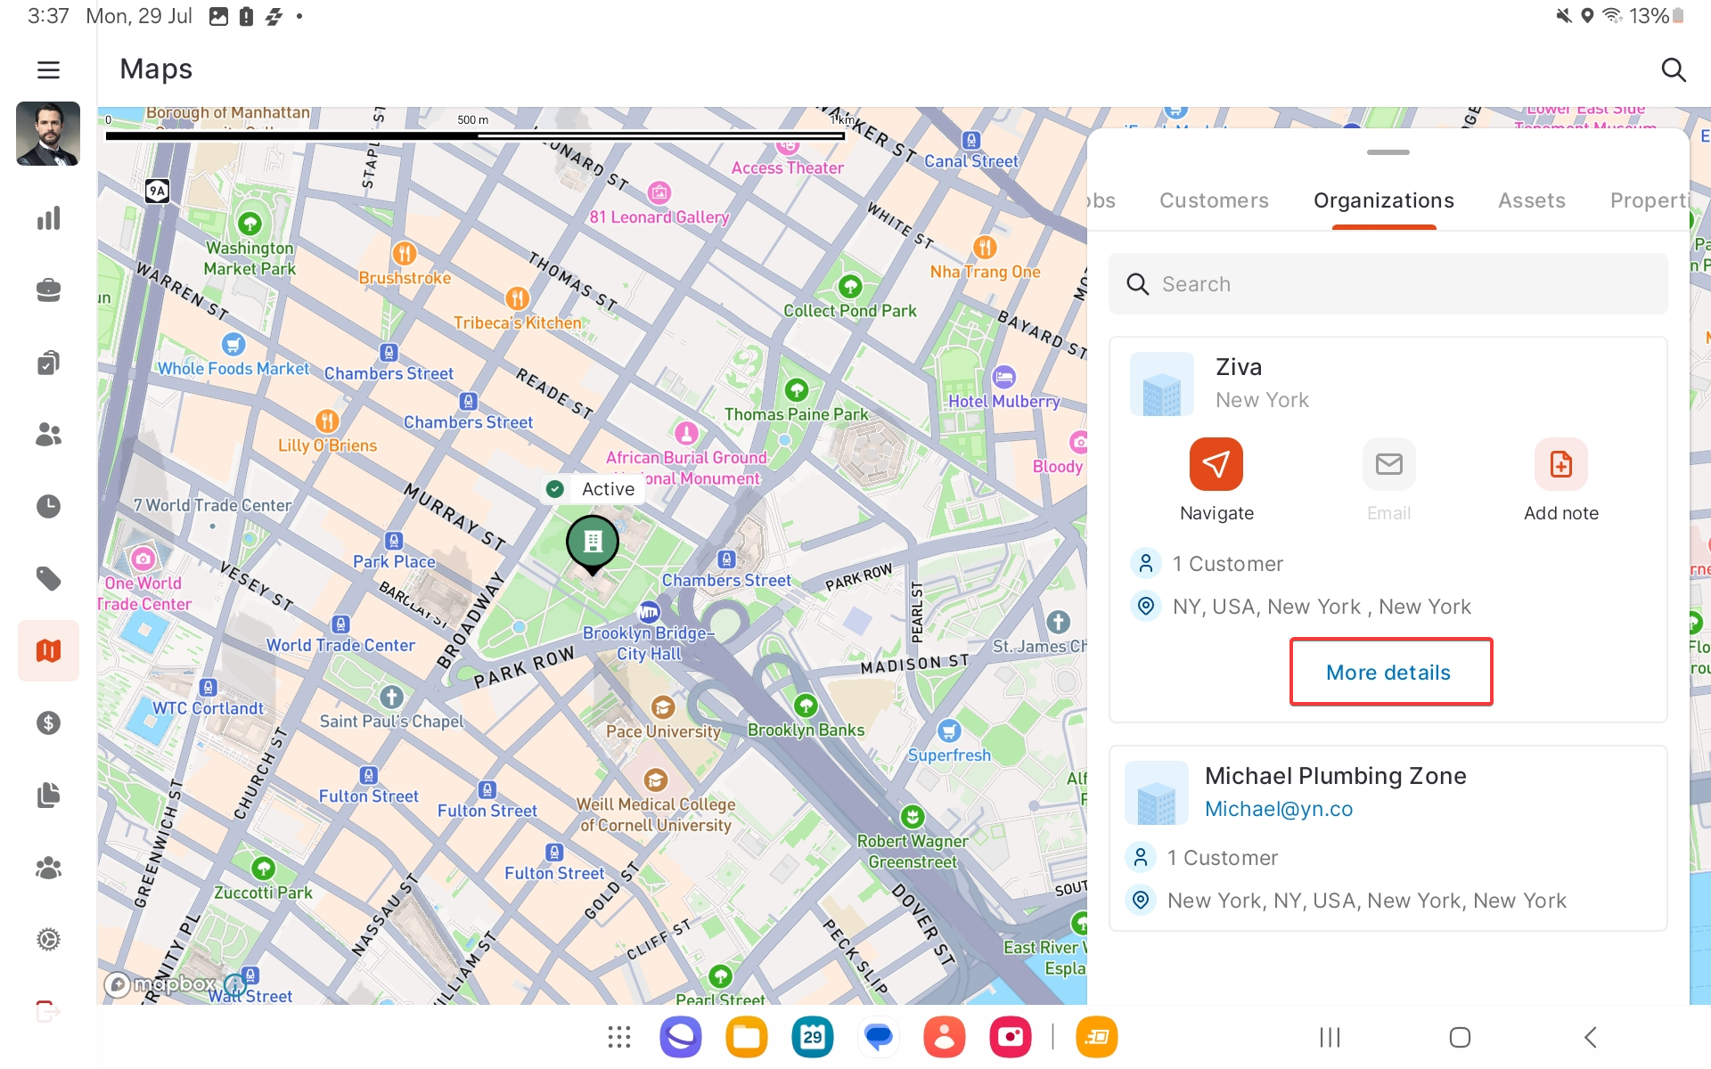Image resolution: width=1711 pixels, height=1069 pixels.
Task: Click the organizations Search field
Action: tap(1388, 284)
